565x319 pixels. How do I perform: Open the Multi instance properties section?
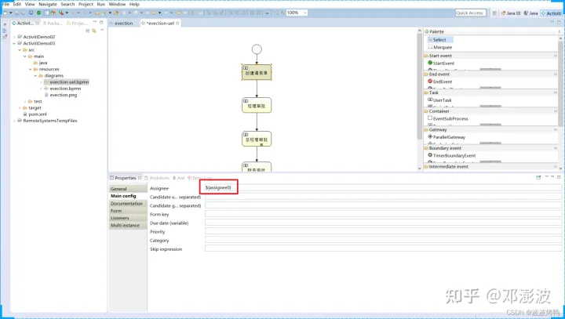[126, 225]
